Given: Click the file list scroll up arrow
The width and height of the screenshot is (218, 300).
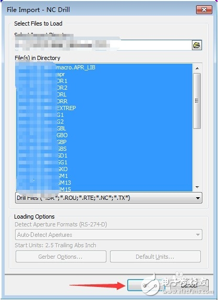Looking at the screenshot, I should 197,68.
